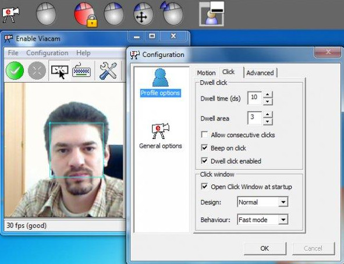Open settings with wrench and screwdriver icon
Viewport: 344px width, 264px height.
[108, 70]
